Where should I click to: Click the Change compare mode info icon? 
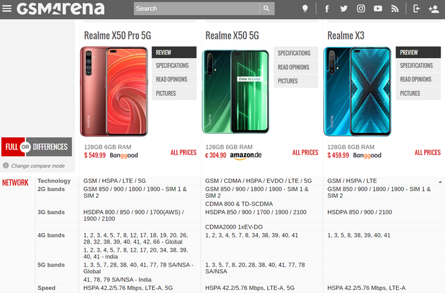(x=6, y=165)
